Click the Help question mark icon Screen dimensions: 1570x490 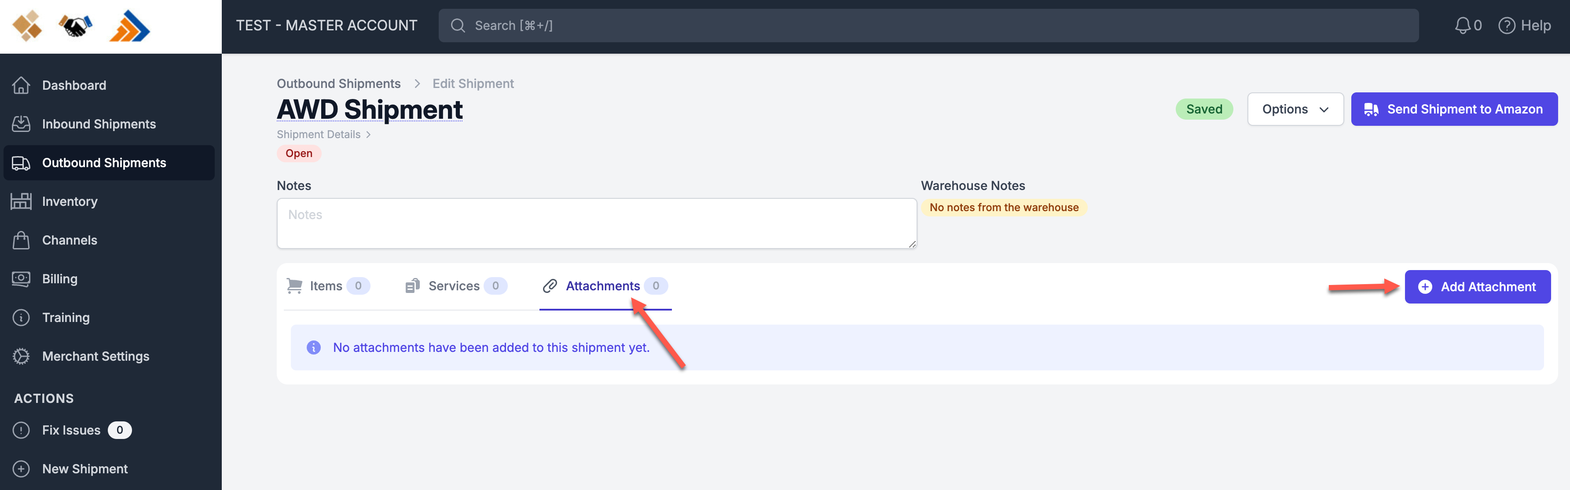coord(1506,26)
